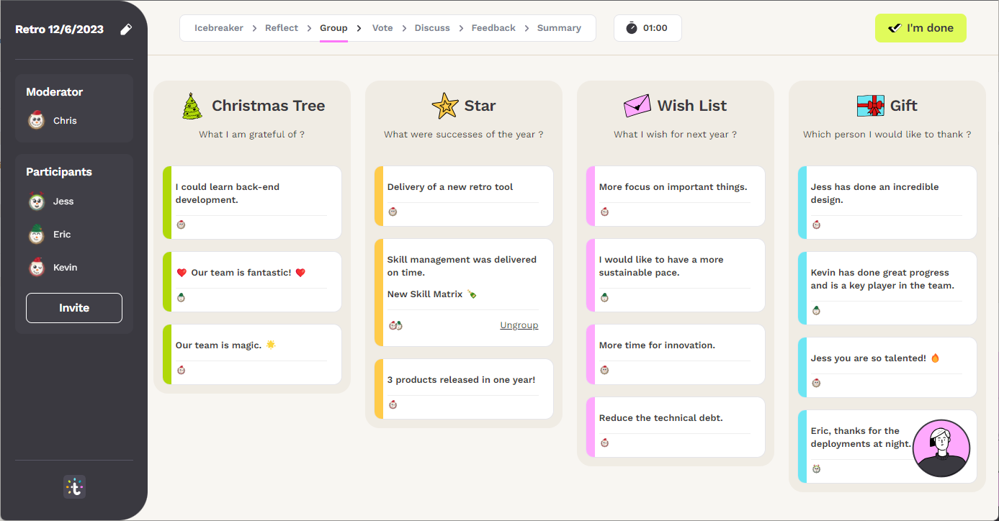The width and height of the screenshot is (999, 521).
Task: Edit retro title with the pencil icon
Action: (x=126, y=29)
